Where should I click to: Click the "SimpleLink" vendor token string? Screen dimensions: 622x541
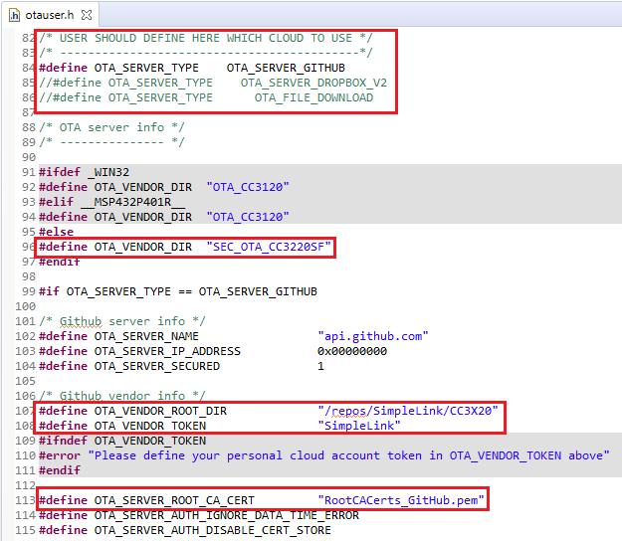point(358,426)
